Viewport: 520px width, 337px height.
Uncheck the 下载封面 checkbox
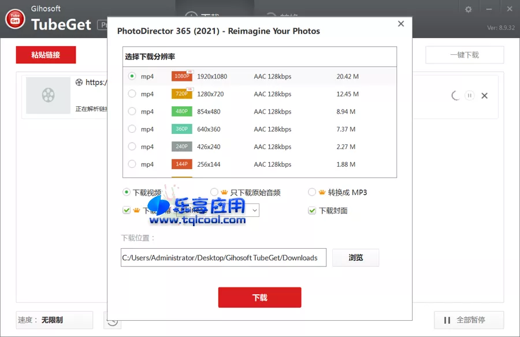click(312, 210)
